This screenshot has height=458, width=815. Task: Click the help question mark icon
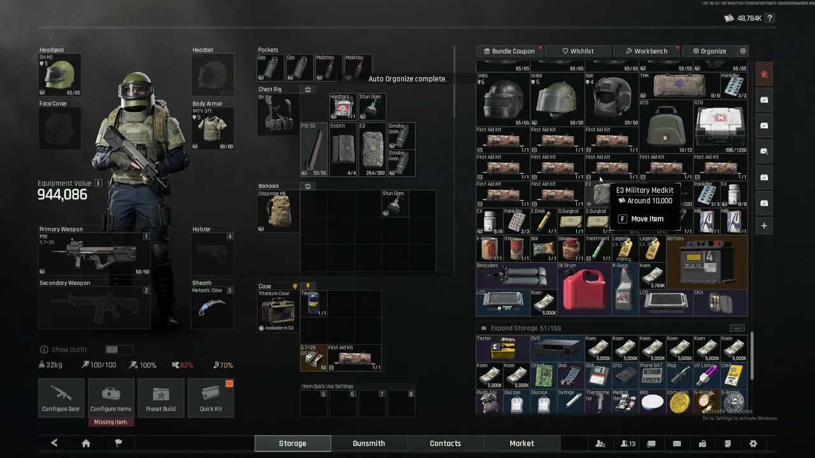tap(769, 18)
